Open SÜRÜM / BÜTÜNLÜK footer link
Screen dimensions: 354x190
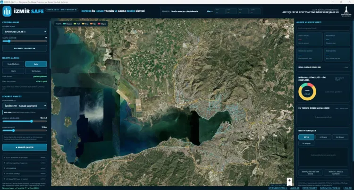(329, 188)
